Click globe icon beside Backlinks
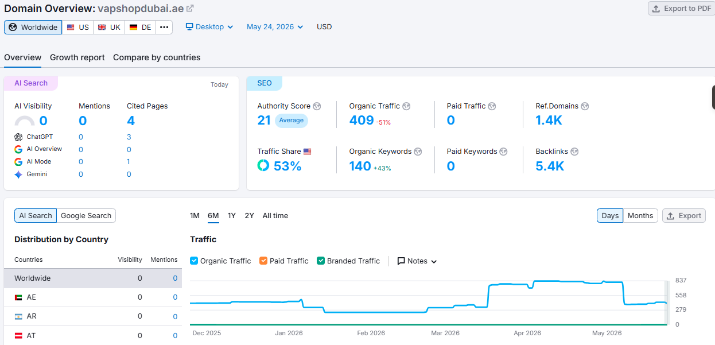 (x=574, y=152)
